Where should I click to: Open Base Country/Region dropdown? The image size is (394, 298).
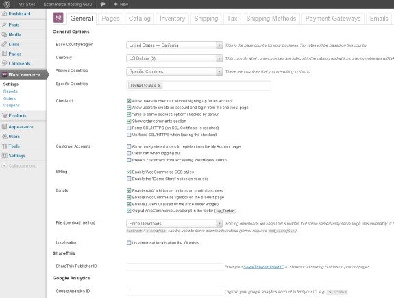(x=174, y=45)
